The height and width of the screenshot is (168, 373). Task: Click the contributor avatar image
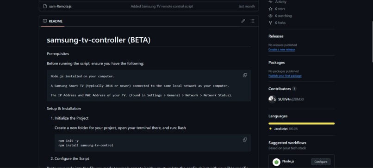272,99
